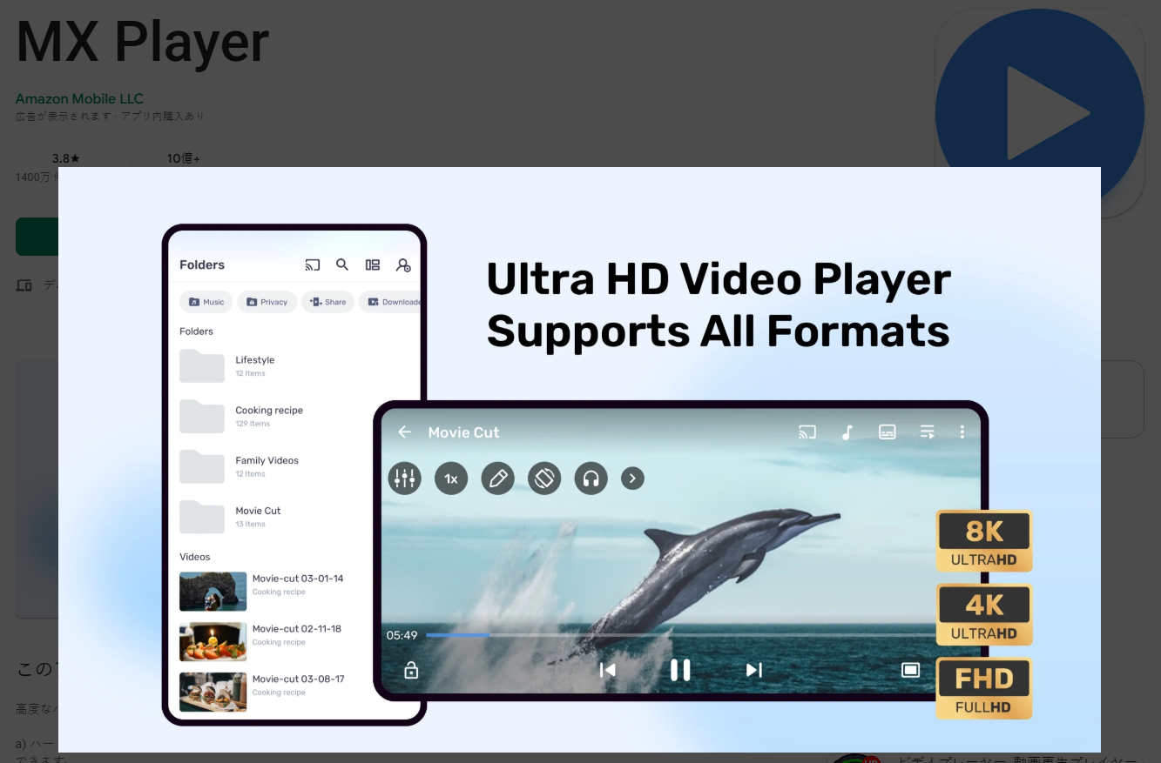
Task: Click the 05:49 elapsed time label
Action: tap(402, 635)
